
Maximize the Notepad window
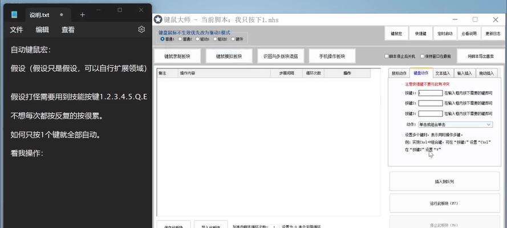[x=120, y=10]
